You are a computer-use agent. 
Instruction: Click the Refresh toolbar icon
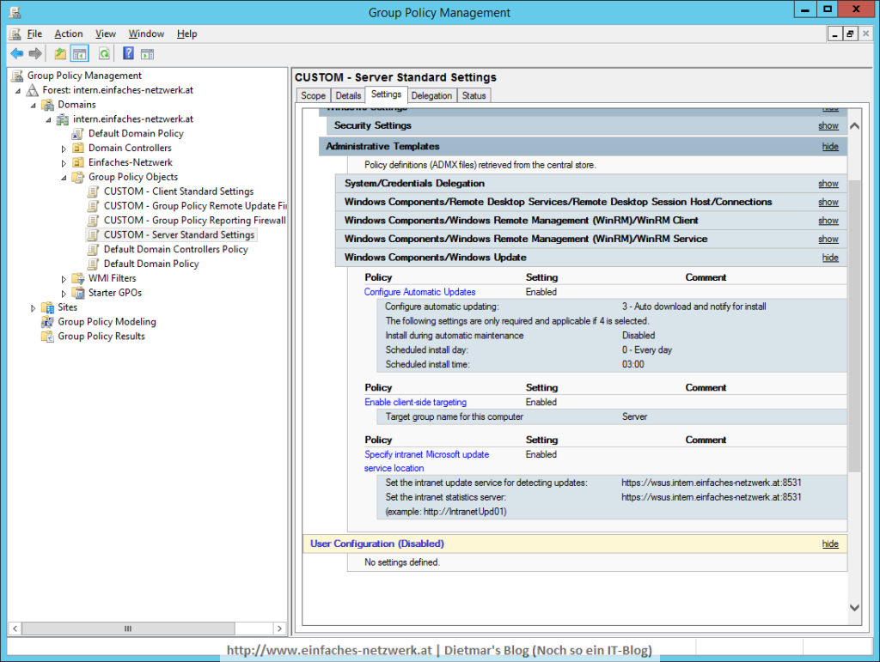click(102, 53)
